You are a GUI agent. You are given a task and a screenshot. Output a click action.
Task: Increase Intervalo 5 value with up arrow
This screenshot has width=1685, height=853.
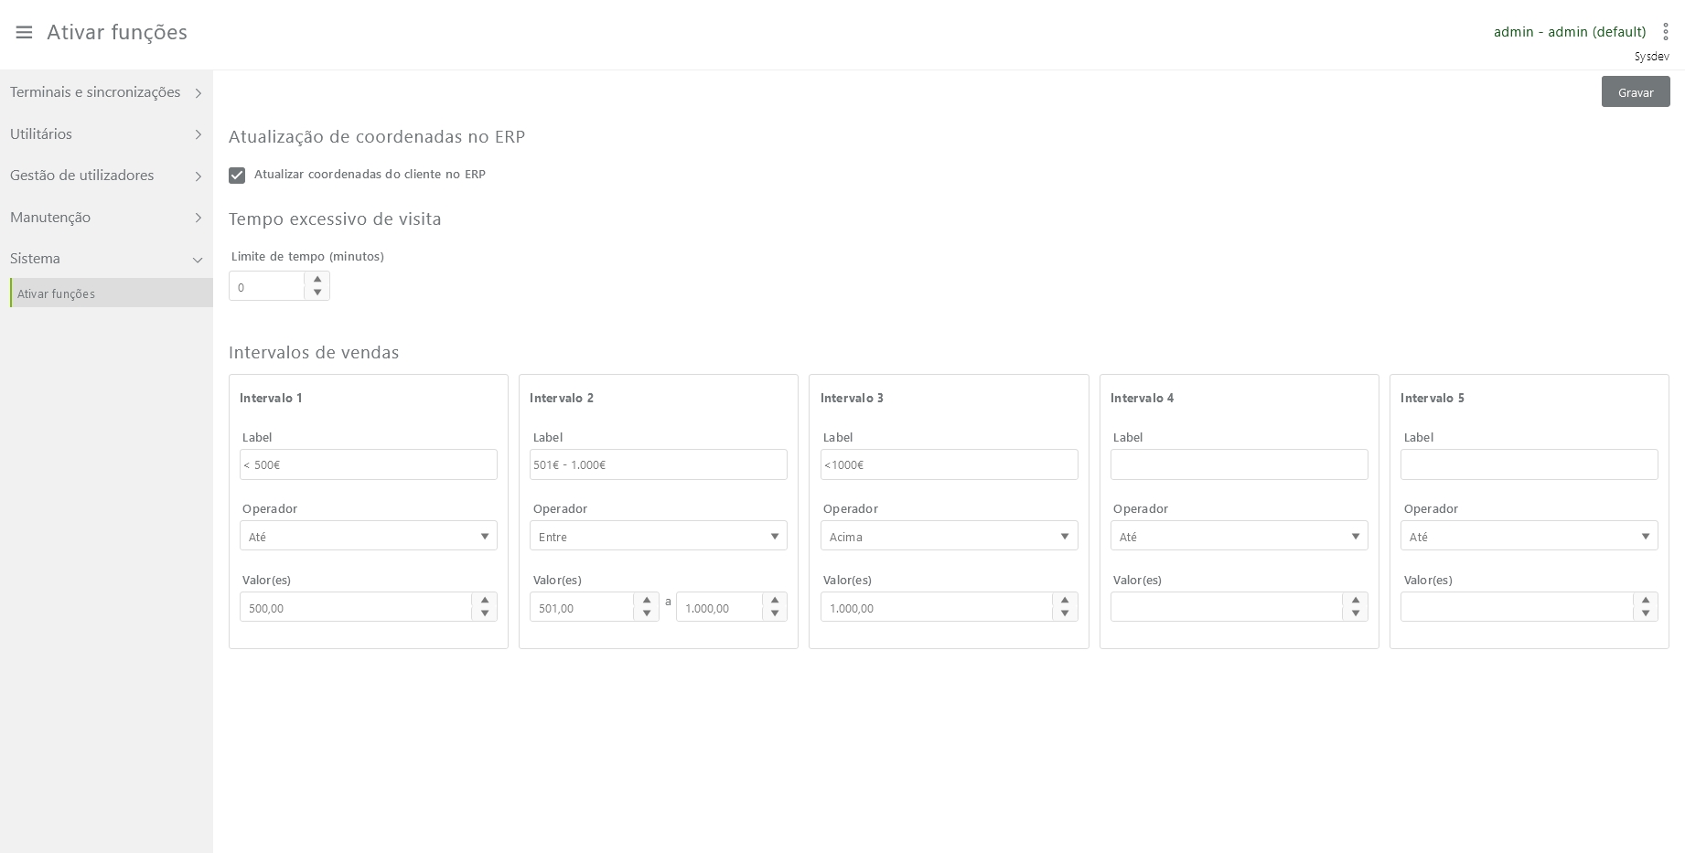click(x=1645, y=601)
